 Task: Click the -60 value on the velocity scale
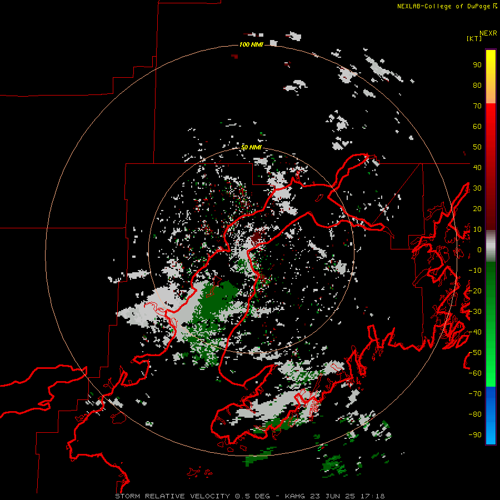[x=475, y=373]
